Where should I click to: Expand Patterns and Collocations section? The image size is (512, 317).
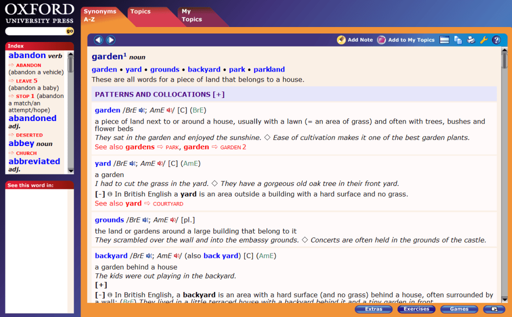click(x=219, y=94)
